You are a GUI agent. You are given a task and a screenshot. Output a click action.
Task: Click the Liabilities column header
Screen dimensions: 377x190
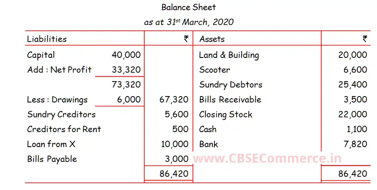click(x=47, y=39)
